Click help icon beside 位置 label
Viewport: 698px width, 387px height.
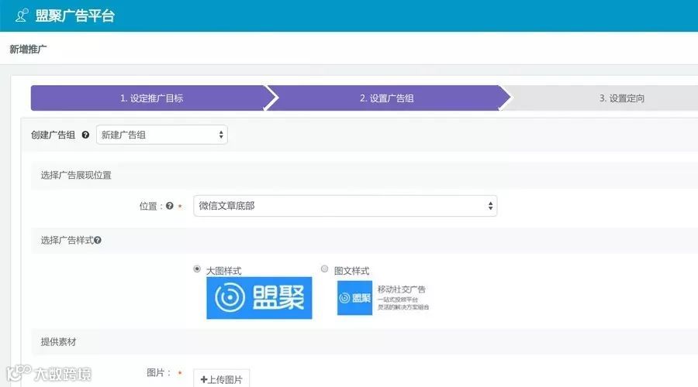coord(170,206)
